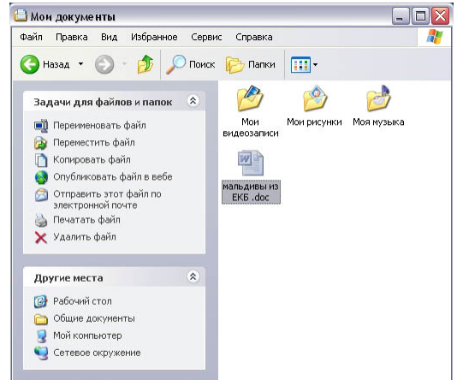Click the grey Forward arrow button
Viewport: 457px width, 380px height.
(104, 64)
